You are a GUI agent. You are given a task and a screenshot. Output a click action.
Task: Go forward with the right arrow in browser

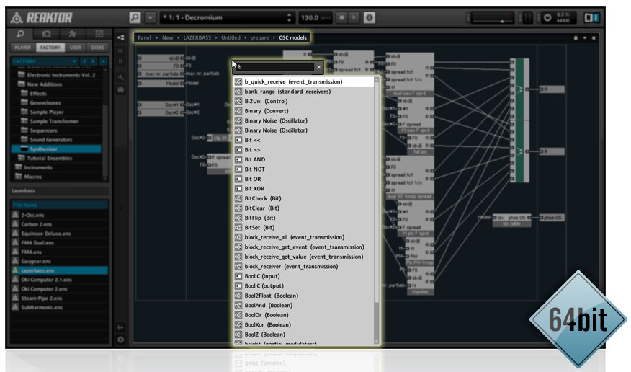click(94, 61)
